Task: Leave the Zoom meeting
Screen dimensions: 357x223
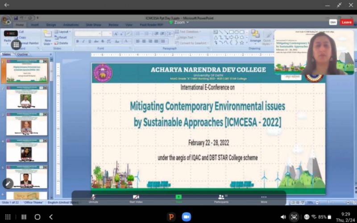Action: 347,22
